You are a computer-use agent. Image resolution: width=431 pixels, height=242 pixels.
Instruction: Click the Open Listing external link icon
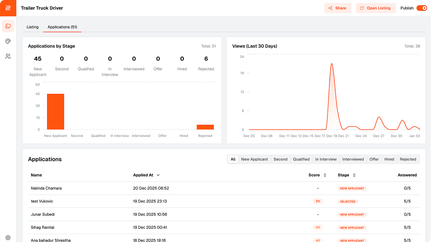[362, 8]
